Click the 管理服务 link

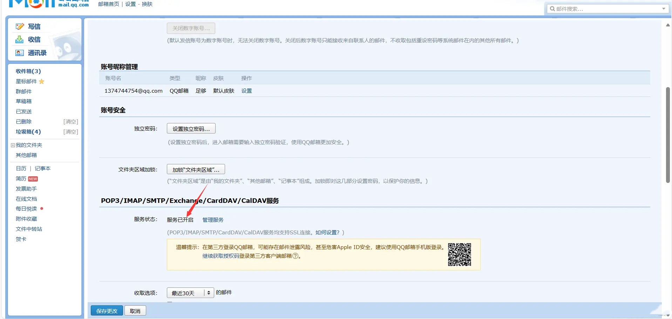click(x=213, y=220)
